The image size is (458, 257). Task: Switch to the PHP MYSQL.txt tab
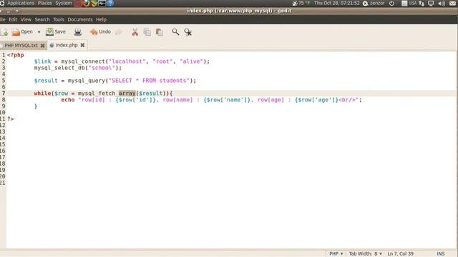[21, 46]
